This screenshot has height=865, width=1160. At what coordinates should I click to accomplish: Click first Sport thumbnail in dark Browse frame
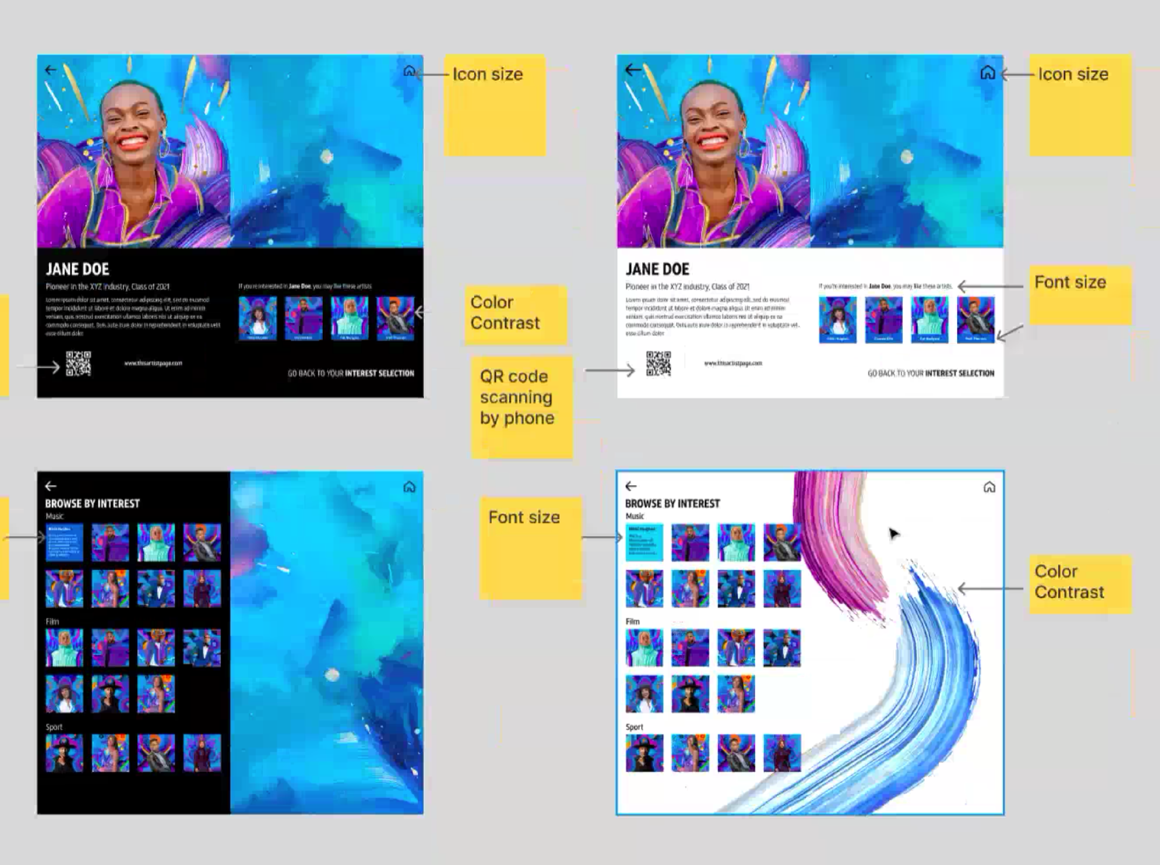64,753
